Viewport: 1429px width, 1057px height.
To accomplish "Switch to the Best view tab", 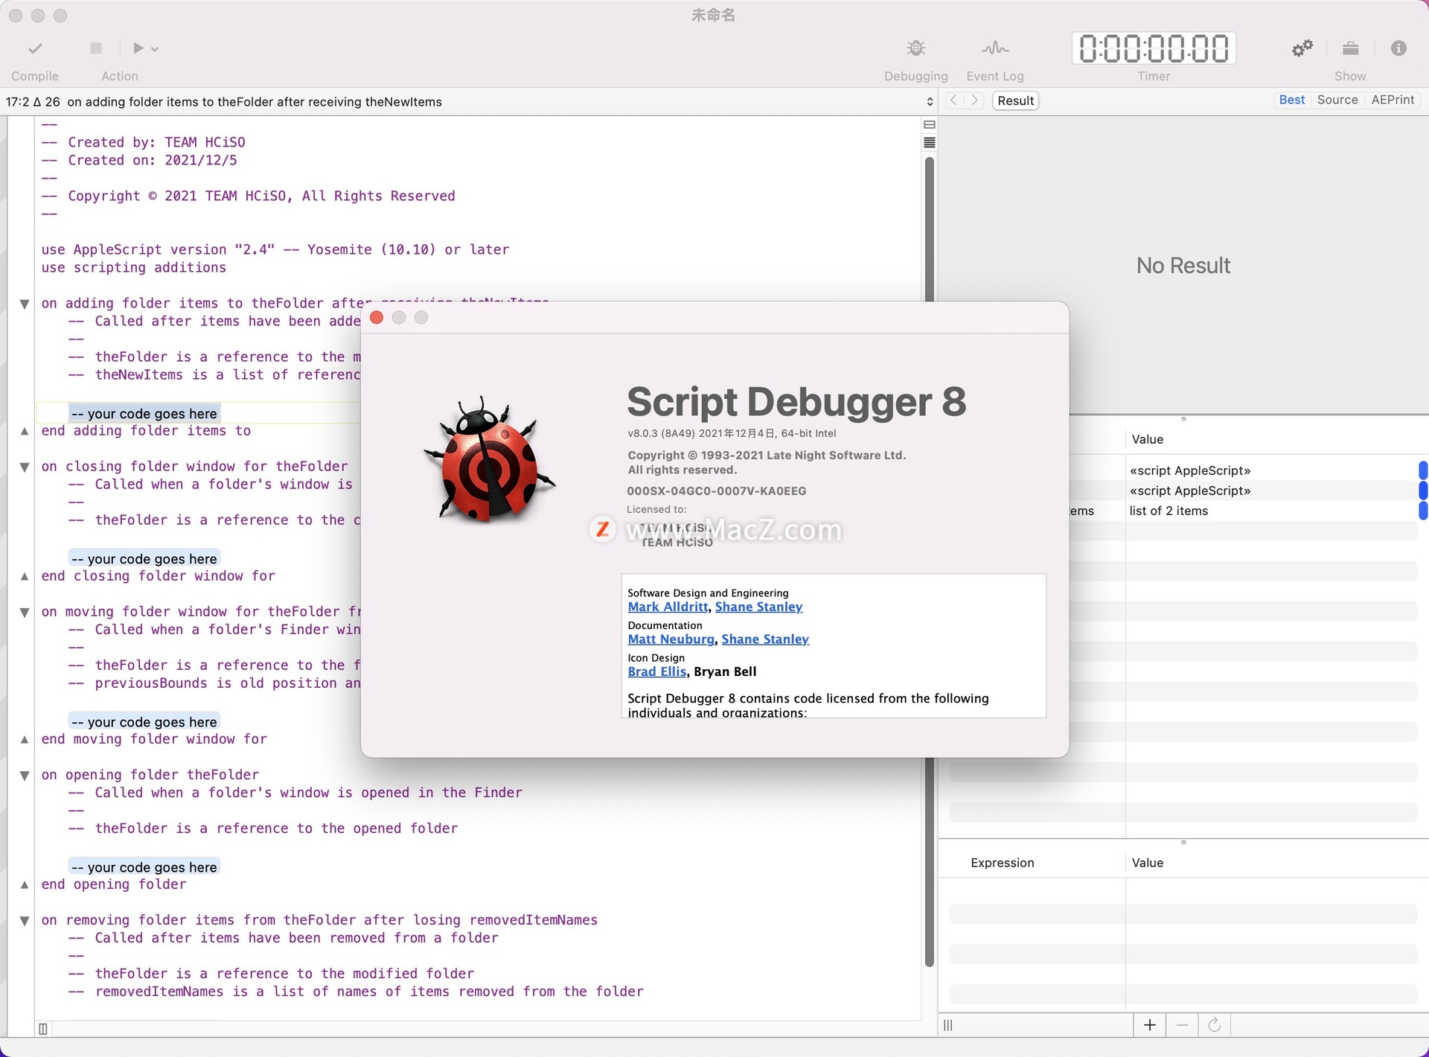I will tap(1291, 100).
